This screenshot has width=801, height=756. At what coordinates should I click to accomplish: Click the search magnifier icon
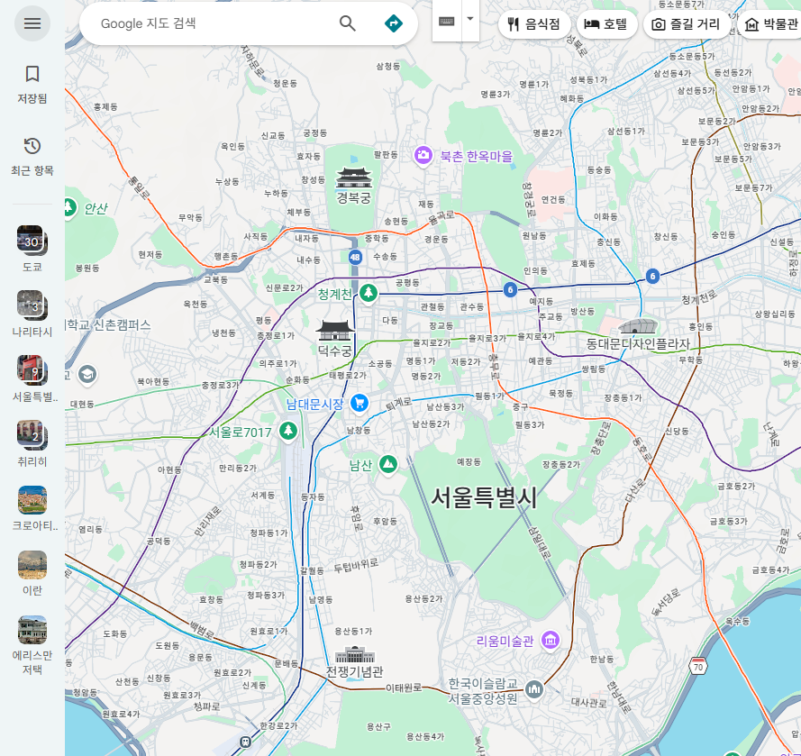(x=348, y=23)
